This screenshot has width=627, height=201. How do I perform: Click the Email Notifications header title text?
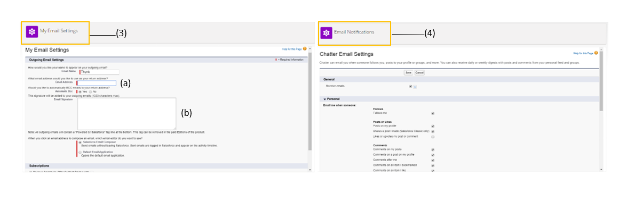(354, 32)
